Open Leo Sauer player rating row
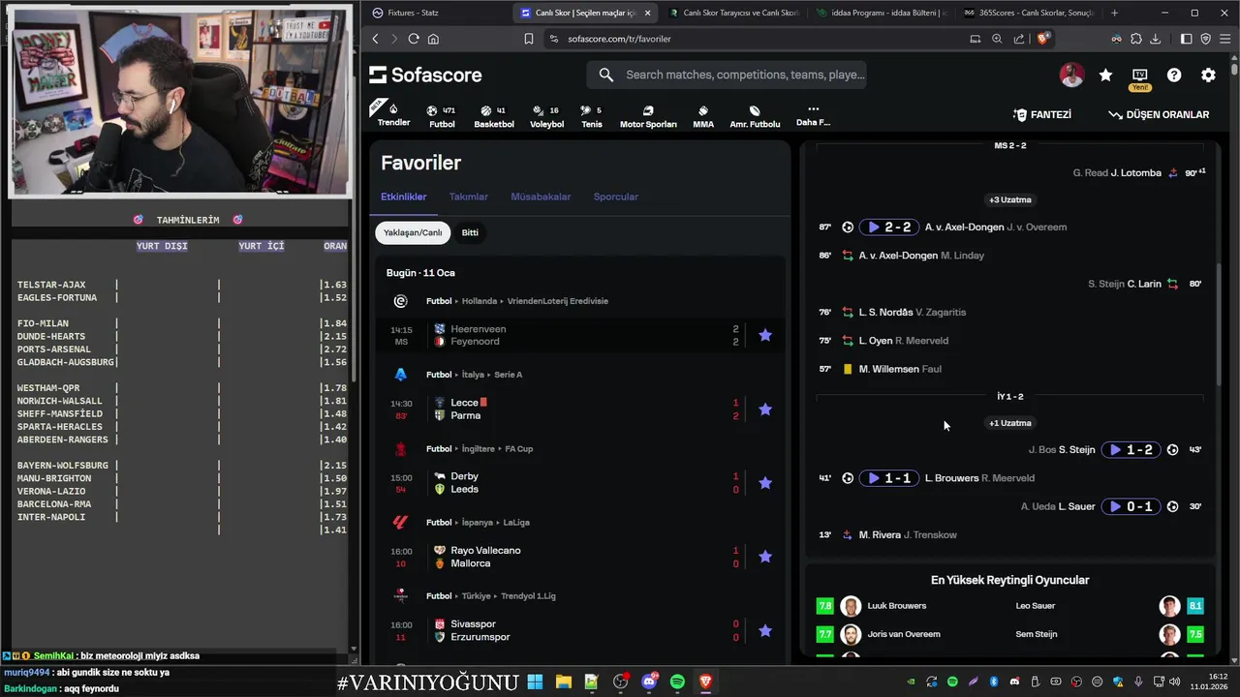1240x697 pixels. point(1109,606)
